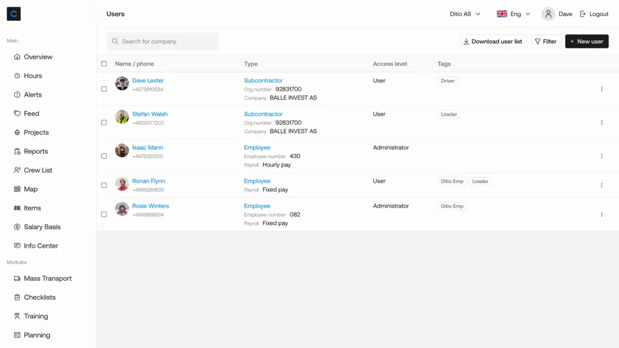Click the Download user list button
This screenshot has height=348, width=619.
[493, 41]
